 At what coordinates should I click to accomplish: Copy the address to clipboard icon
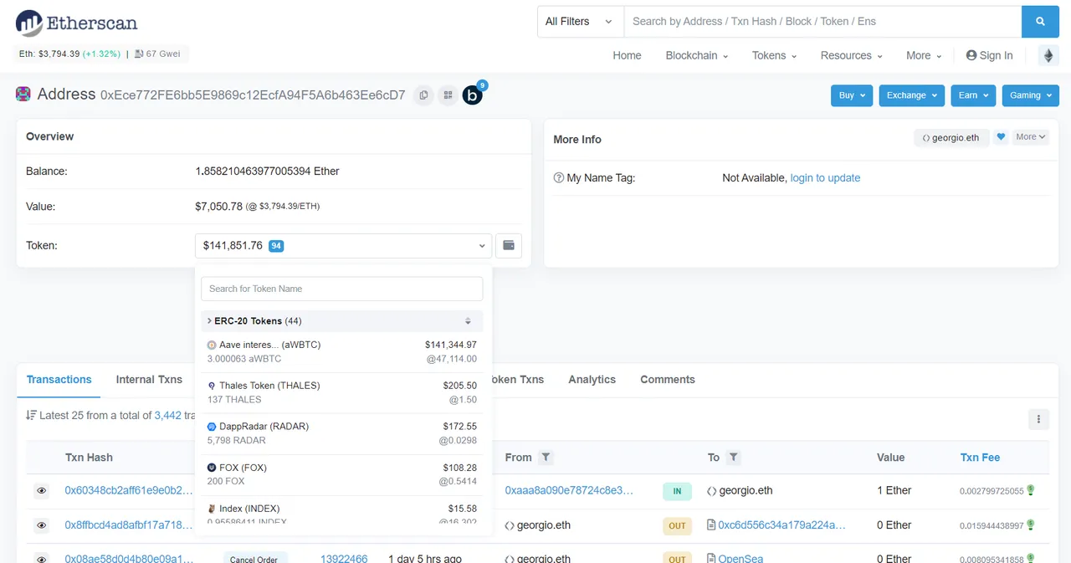423,95
